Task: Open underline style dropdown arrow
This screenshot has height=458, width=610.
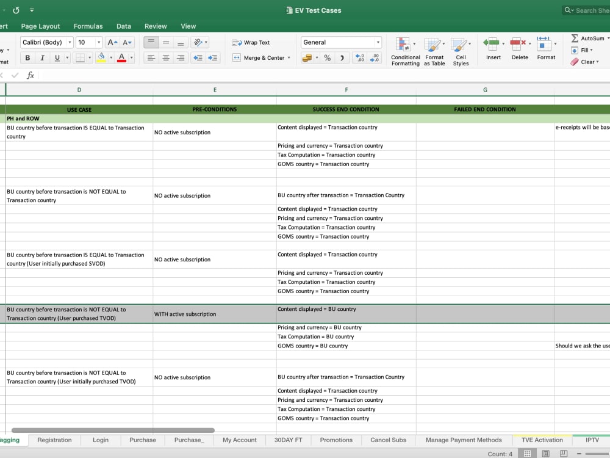Action: tap(67, 57)
